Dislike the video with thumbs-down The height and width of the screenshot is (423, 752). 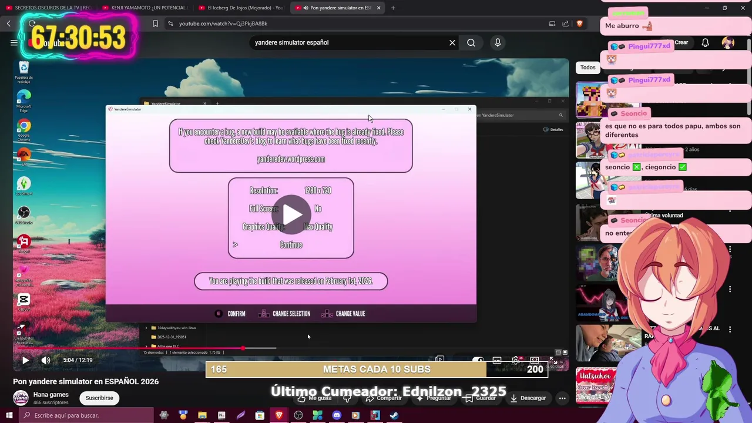tap(347, 398)
